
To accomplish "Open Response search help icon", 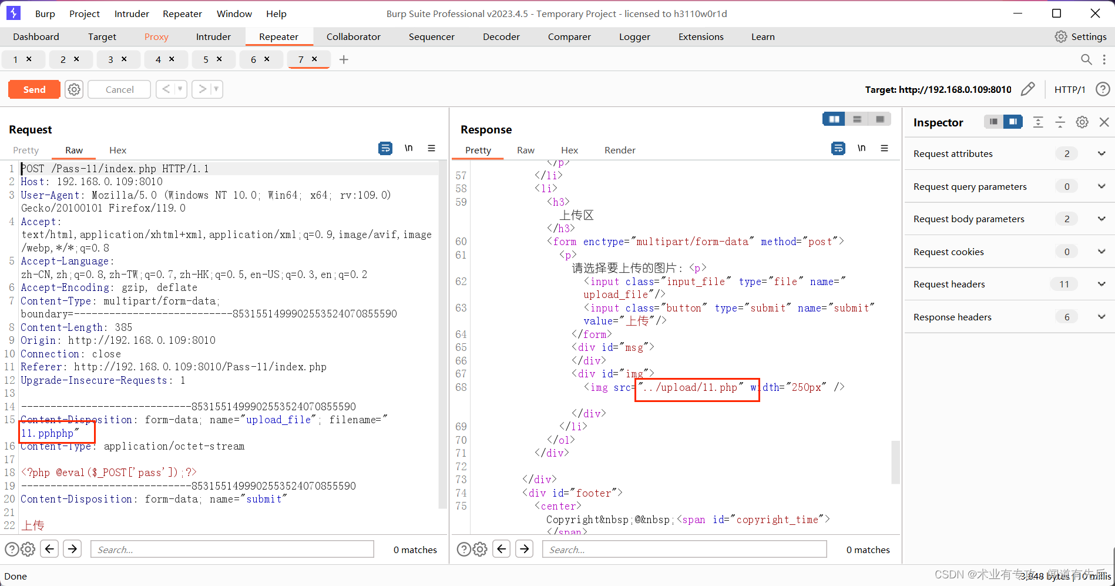I will [x=464, y=549].
